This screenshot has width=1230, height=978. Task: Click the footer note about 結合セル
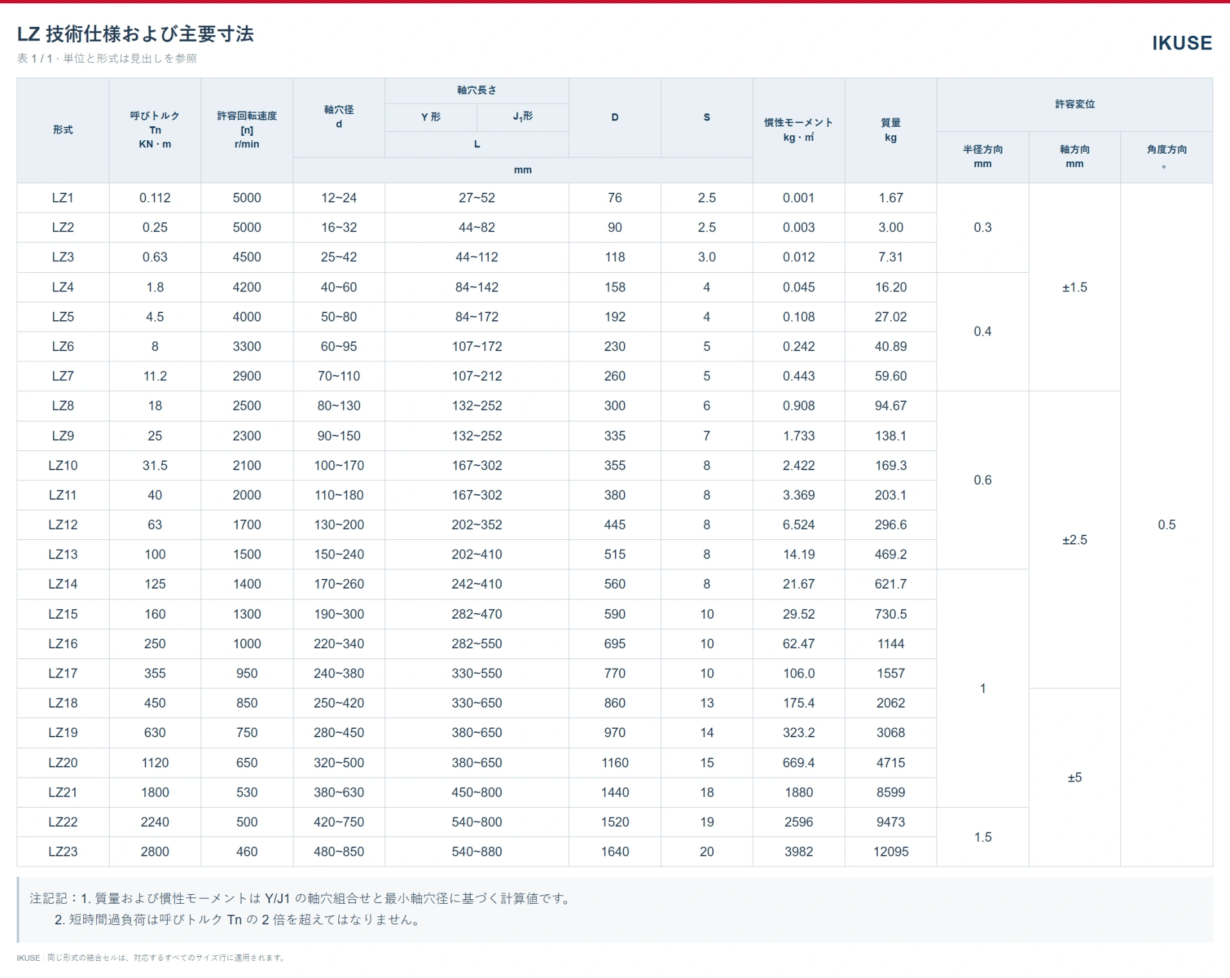[150, 958]
